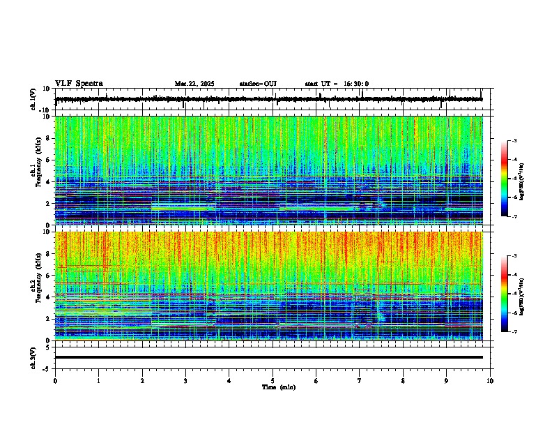The width and height of the screenshot is (552, 427).
Task: Click the "4" kHz tick on ch.2 frequency axis
Action: point(48,297)
